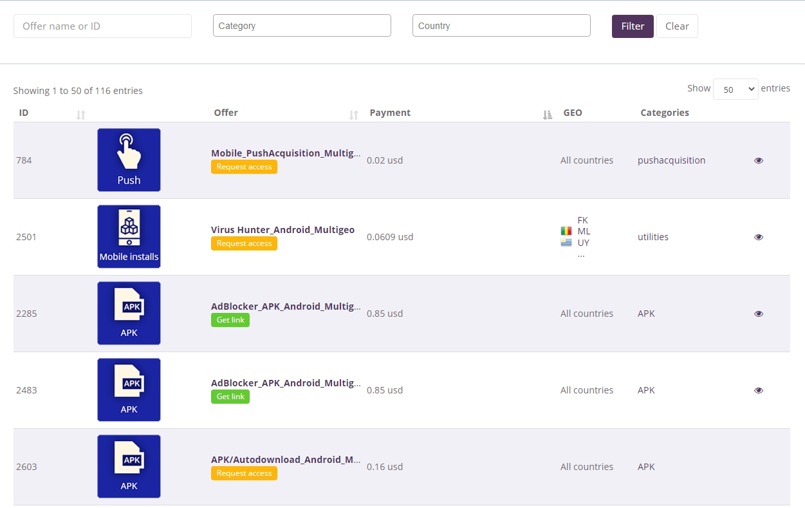The width and height of the screenshot is (805, 508).
Task: Open the APK/Autodownload_Android offer title link
Action: (286, 460)
